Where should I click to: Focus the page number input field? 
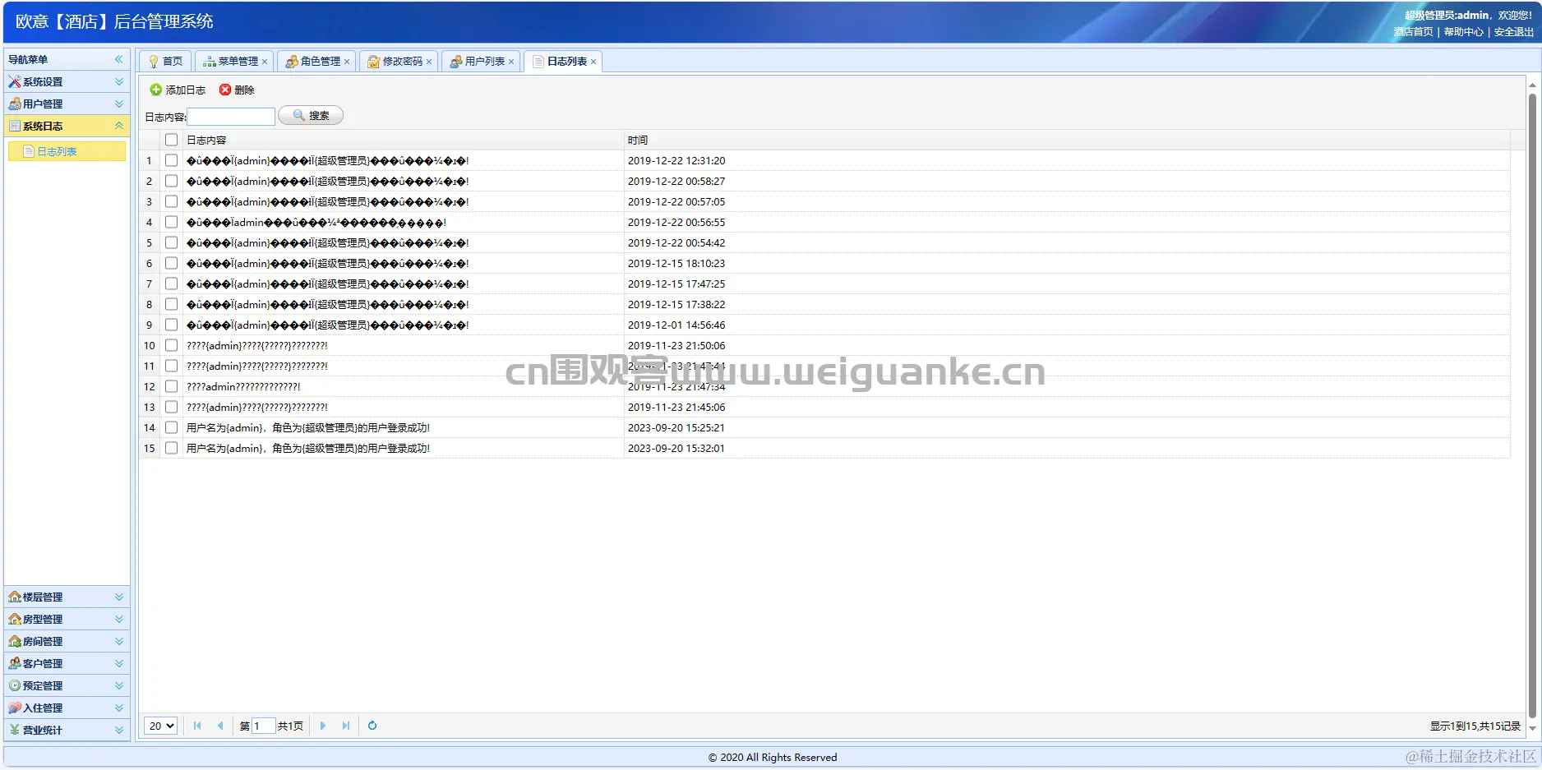pyautogui.click(x=263, y=726)
